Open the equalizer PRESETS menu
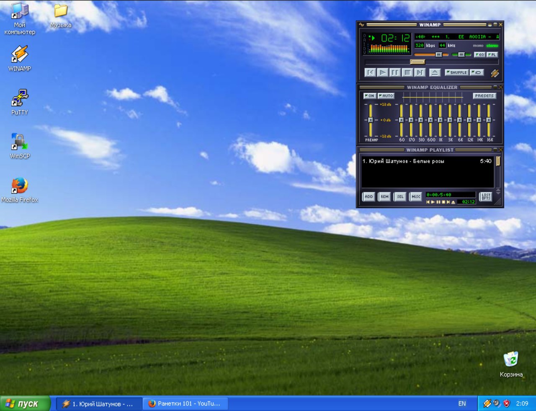Image resolution: width=536 pixels, height=411 pixels. 484,96
